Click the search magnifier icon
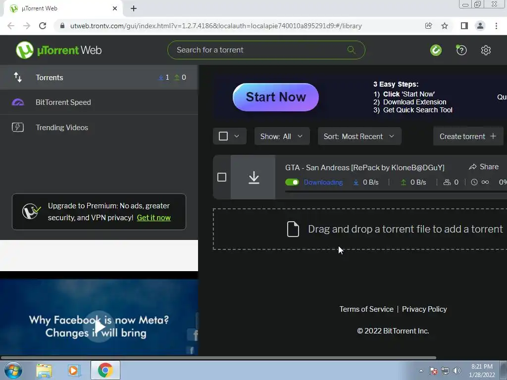The width and height of the screenshot is (507, 380). (x=351, y=50)
